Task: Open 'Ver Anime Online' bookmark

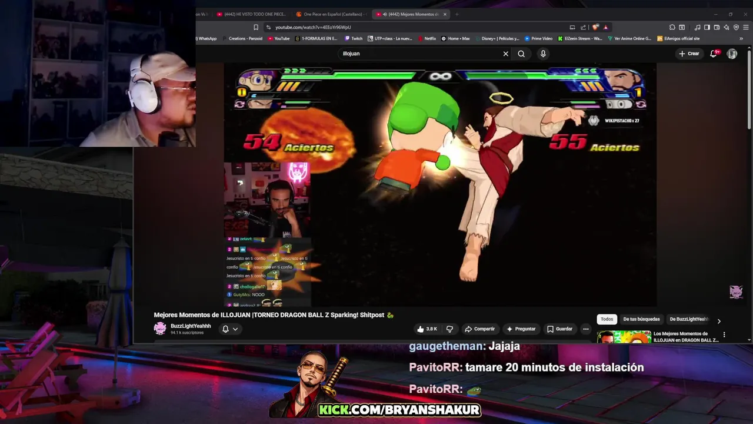Action: pyautogui.click(x=629, y=39)
